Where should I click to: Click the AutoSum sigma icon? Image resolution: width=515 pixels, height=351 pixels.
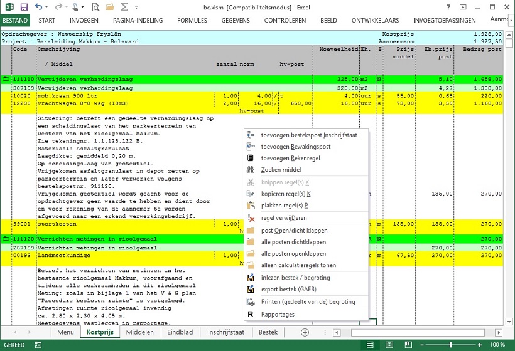125,8
